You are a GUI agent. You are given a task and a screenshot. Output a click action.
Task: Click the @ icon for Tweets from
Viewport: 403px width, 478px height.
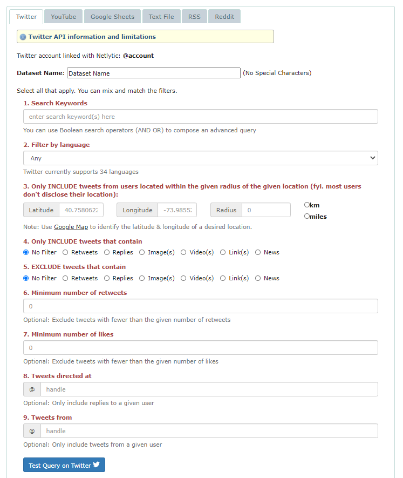pos(32,431)
